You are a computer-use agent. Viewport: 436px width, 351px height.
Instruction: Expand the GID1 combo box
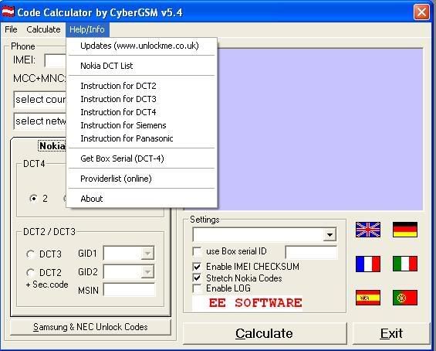pos(147,254)
